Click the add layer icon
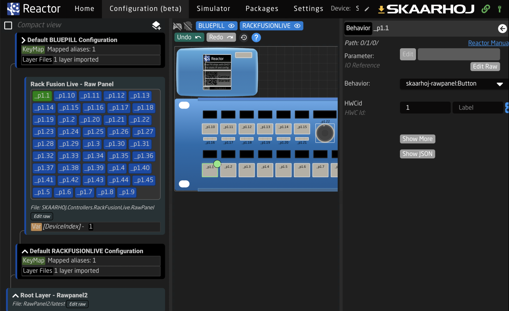509x311 pixels. [156, 25]
